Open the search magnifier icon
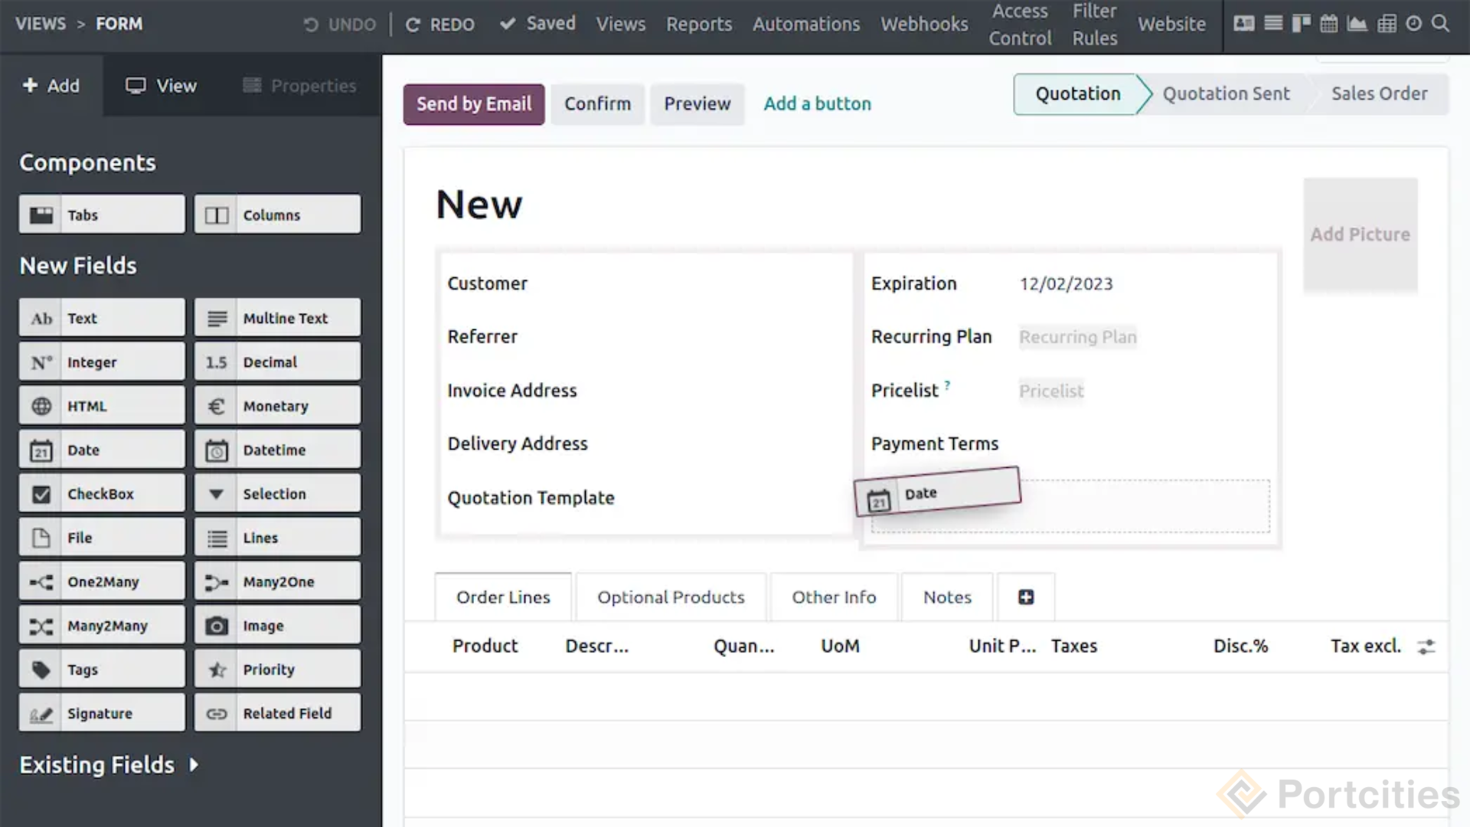Image resolution: width=1470 pixels, height=827 pixels. [x=1441, y=24]
